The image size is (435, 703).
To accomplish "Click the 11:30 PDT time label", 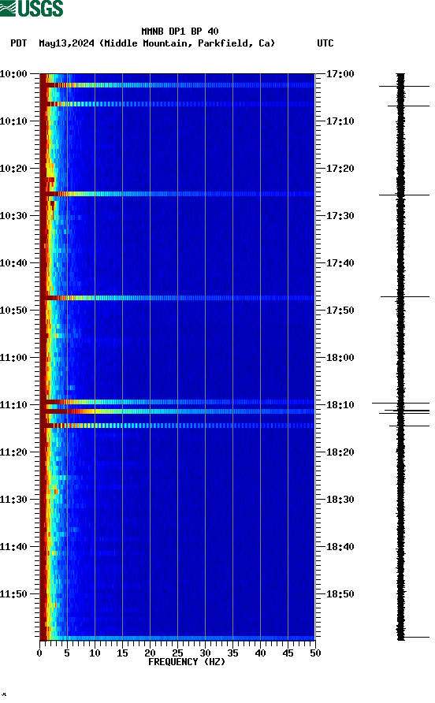I will click(x=13, y=500).
